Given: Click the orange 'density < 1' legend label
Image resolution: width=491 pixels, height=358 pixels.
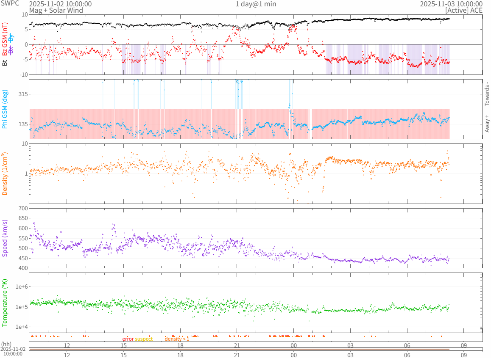Looking at the screenshot, I should click(x=177, y=339).
